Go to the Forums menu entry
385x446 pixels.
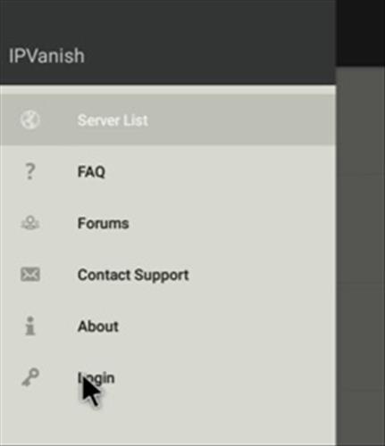103,223
